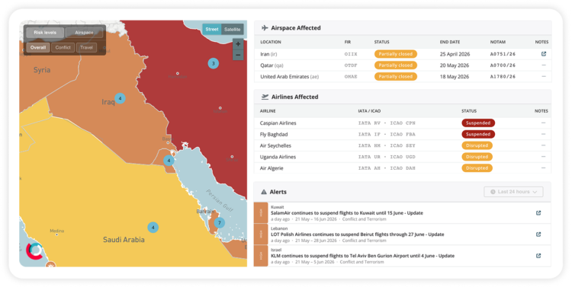Open the Last 24 hours dropdown
Image resolution: width=572 pixels, height=287 pixels.
click(513, 192)
